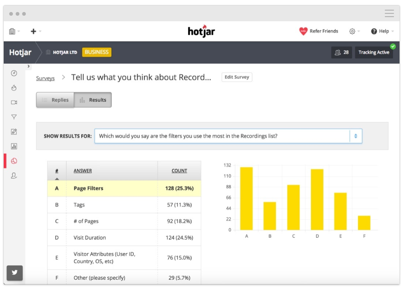Open Recordings camera icon in sidebar
406x290 pixels.
pyautogui.click(x=14, y=103)
